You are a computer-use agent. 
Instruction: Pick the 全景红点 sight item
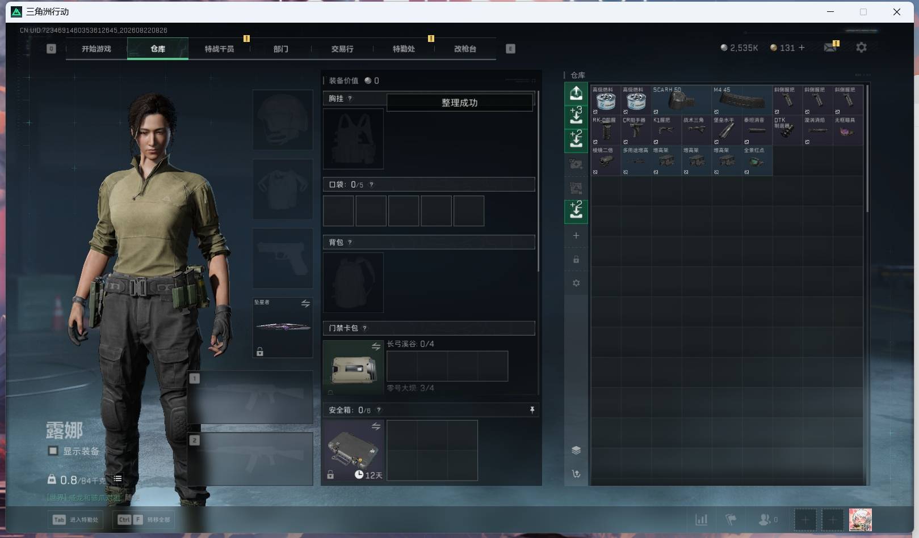coord(757,161)
